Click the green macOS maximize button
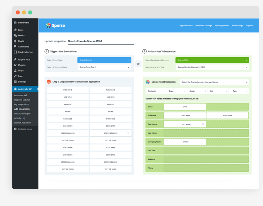 click(x=30, y=12)
